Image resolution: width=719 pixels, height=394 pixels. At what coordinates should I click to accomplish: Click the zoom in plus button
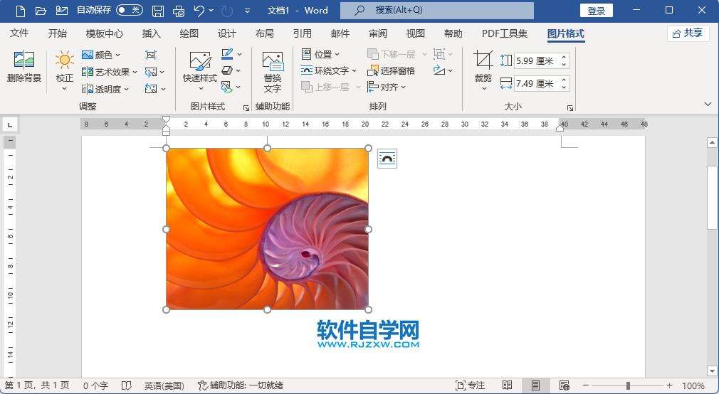pyautogui.click(x=669, y=385)
